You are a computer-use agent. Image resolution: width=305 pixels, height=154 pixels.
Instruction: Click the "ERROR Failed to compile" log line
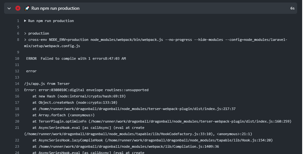tap(76, 58)
